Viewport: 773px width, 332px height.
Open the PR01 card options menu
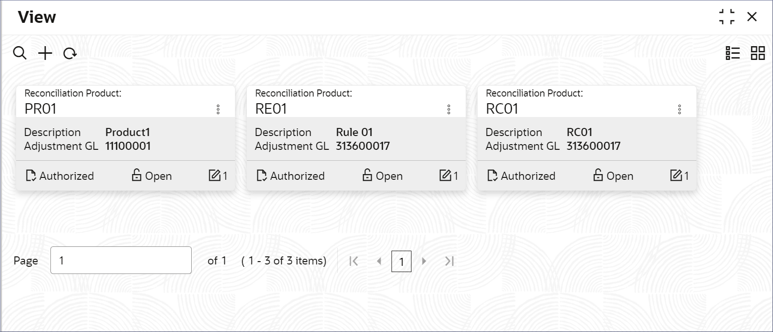(x=218, y=109)
